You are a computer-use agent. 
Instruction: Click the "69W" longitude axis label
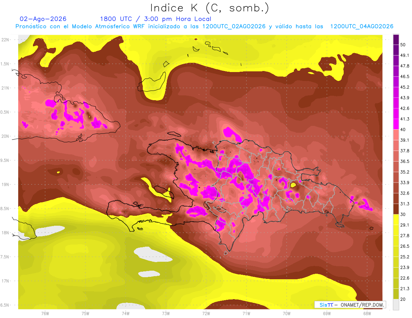click(x=327, y=313)
